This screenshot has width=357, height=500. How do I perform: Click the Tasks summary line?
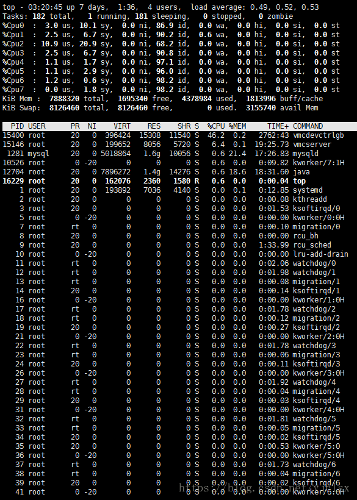148,16
